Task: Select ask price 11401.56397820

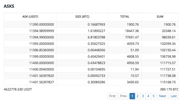Action: coord(42,76)
